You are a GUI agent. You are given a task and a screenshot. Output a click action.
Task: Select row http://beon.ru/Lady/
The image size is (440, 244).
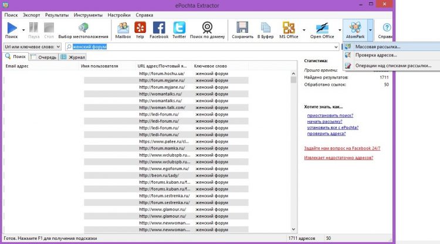(x=126, y=175)
